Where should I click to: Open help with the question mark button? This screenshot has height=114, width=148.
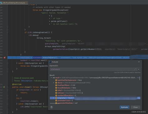(52, 107)
